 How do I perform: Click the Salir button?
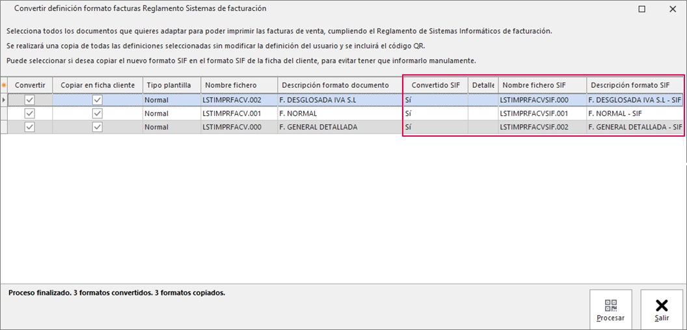click(x=662, y=309)
